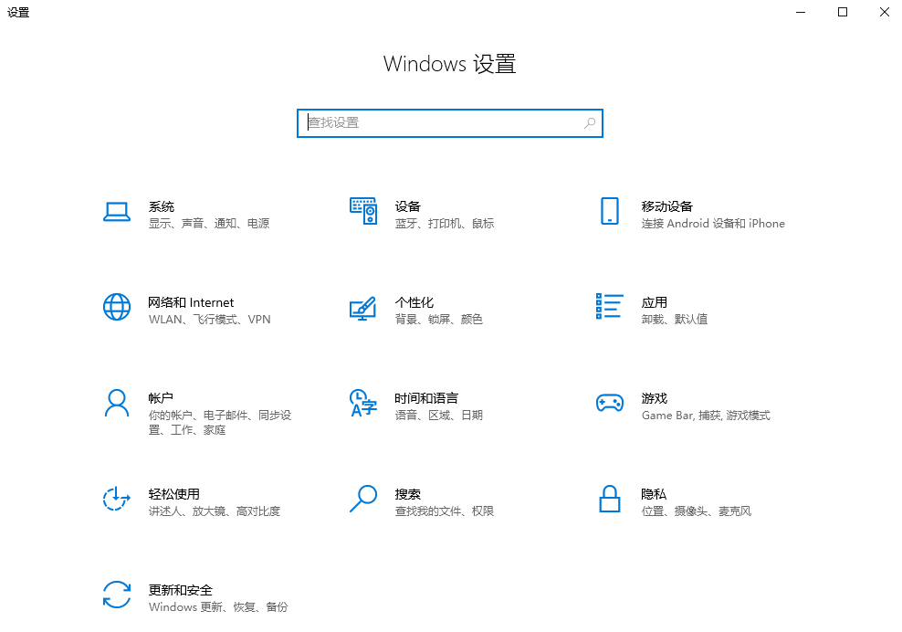Open 时间和语言 via the clock icon
The width and height of the screenshot is (902, 632).
click(363, 402)
